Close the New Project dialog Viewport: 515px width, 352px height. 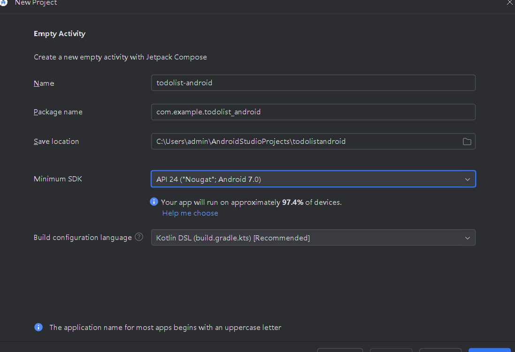point(510,2)
